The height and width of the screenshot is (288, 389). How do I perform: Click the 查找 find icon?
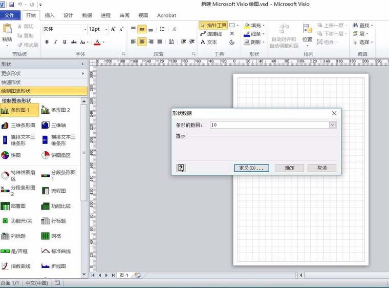point(355,25)
